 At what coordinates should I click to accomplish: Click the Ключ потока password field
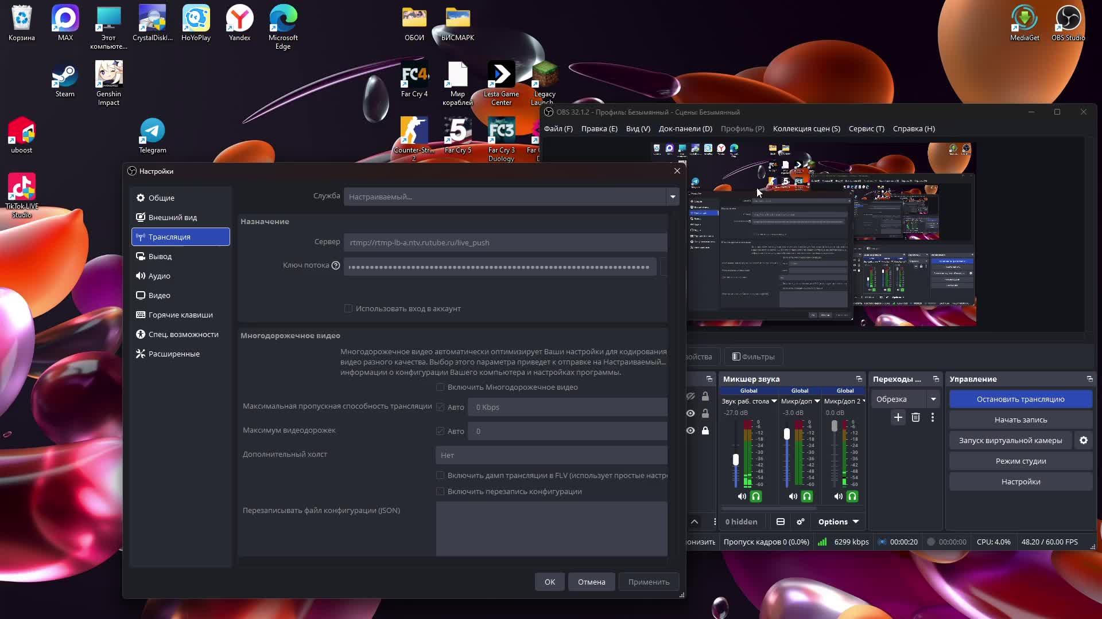[x=500, y=267]
